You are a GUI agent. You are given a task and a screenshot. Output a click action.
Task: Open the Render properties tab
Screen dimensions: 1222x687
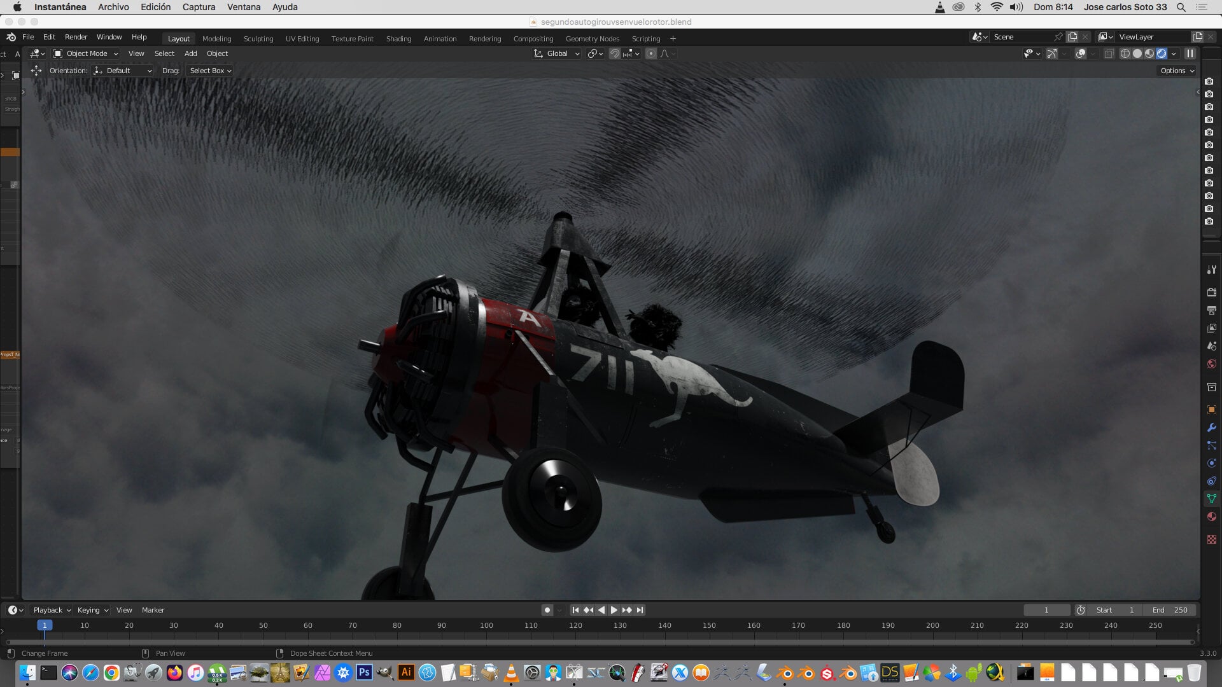point(1211,292)
